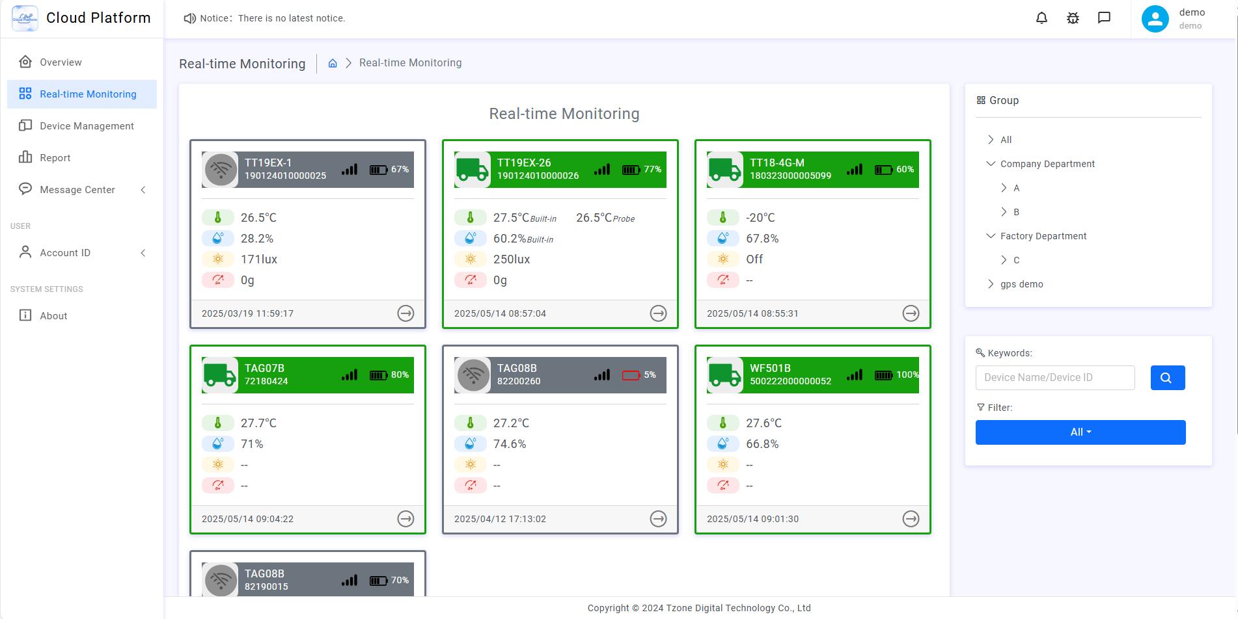Image resolution: width=1238 pixels, height=619 pixels.
Task: Open details arrow for TT19EX-1 card
Action: pyautogui.click(x=406, y=313)
